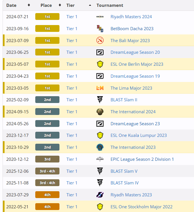The height and width of the screenshot is (212, 194).
Task: Click the BetBoom Dacha 2023 logo icon
Action: (100, 28)
